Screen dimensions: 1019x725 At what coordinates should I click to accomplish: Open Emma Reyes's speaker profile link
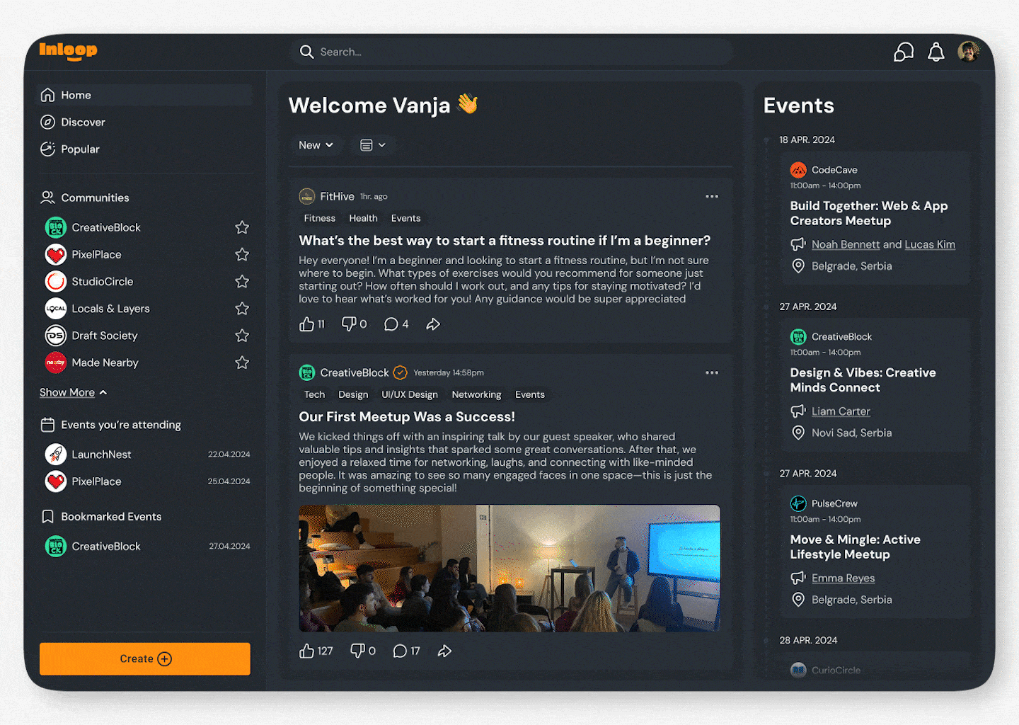[x=843, y=578]
